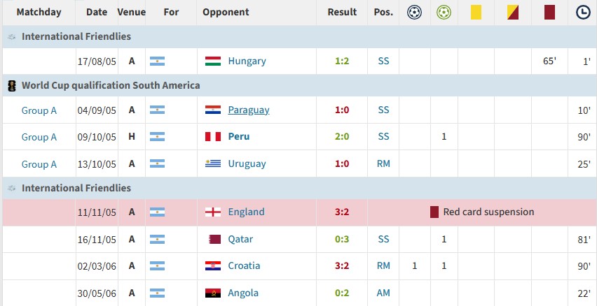
Task: Open the Peru team link
Action: pyautogui.click(x=239, y=137)
